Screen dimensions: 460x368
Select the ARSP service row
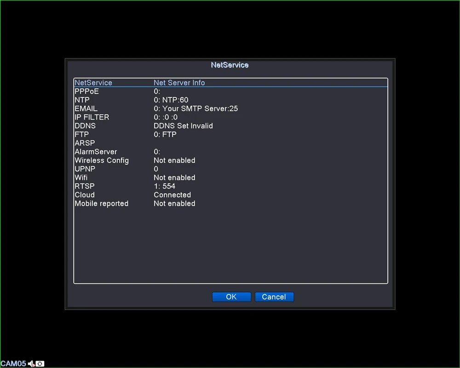point(230,143)
